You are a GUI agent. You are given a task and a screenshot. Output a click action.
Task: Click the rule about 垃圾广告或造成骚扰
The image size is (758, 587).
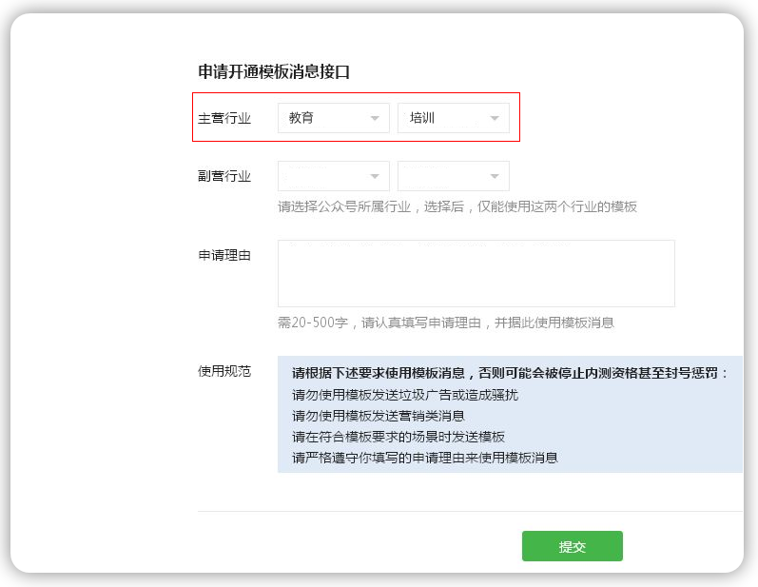[405, 395]
